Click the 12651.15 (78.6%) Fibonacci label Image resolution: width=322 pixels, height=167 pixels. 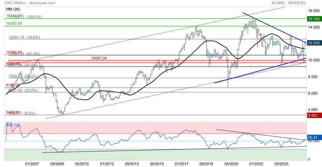pyautogui.click(x=24, y=37)
